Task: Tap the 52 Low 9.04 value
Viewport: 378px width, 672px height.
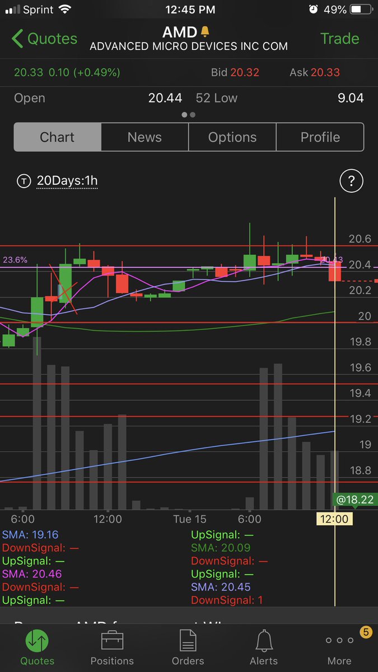Action: point(351,98)
